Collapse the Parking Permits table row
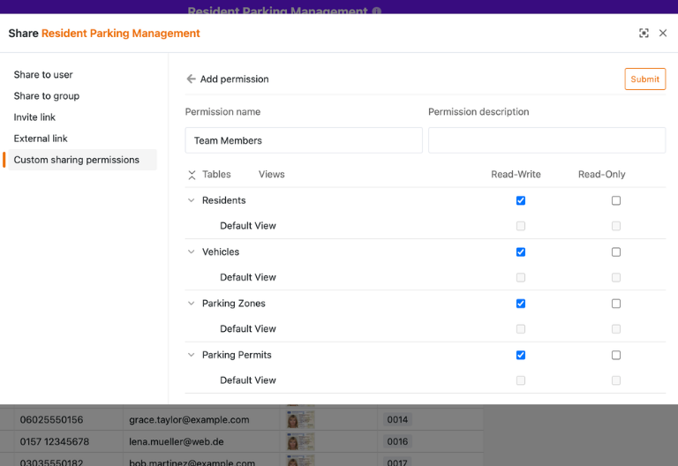Viewport: 678px width, 466px height. tap(191, 355)
